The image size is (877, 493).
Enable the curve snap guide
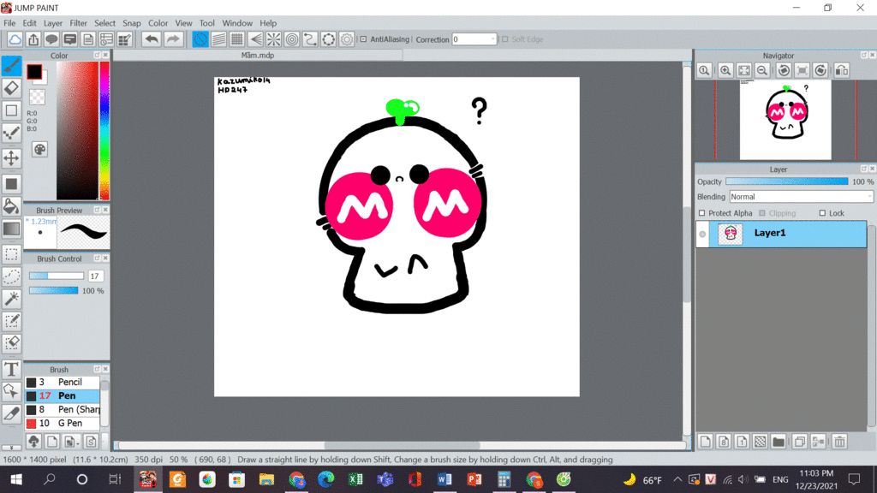[x=310, y=39]
